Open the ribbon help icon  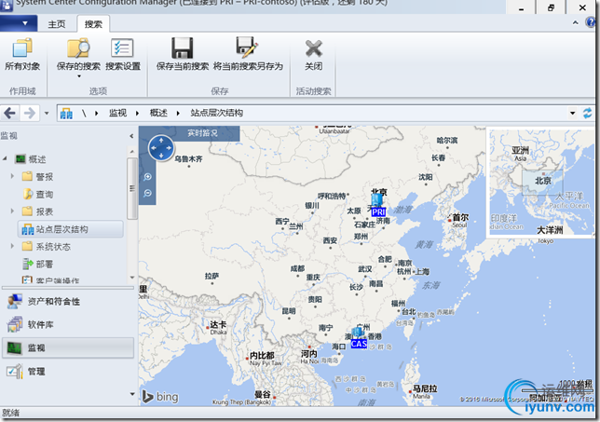(x=591, y=22)
